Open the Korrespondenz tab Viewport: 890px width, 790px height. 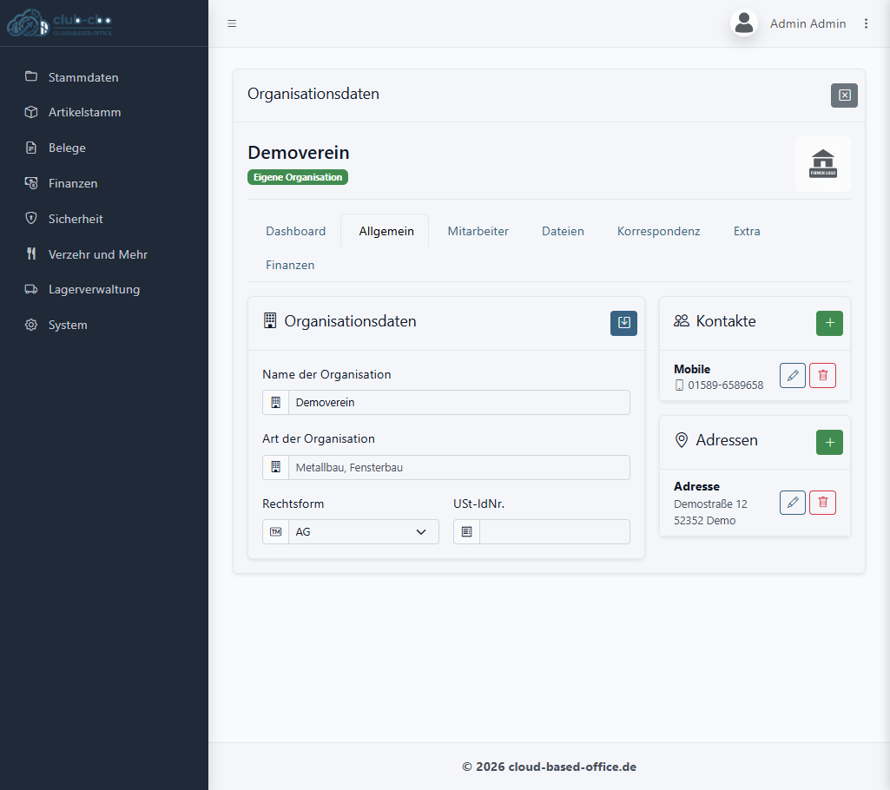click(658, 231)
